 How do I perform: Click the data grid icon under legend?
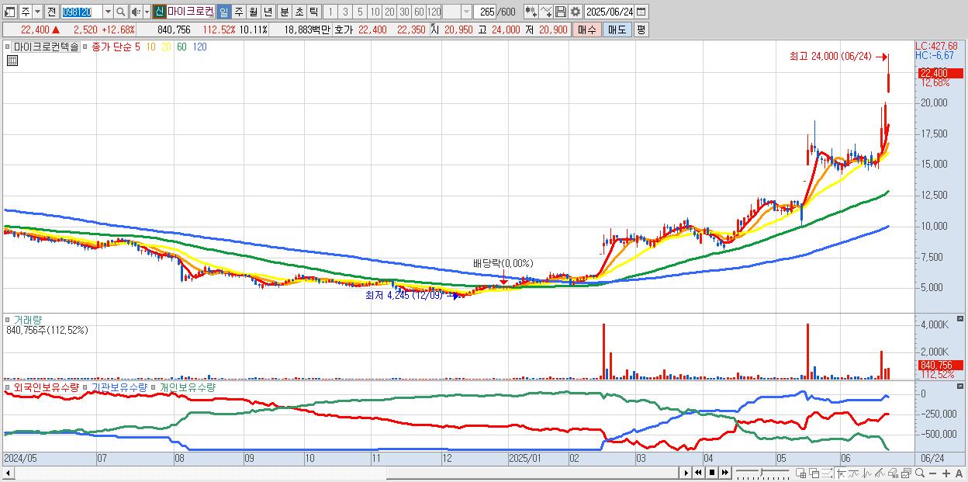click(x=12, y=61)
